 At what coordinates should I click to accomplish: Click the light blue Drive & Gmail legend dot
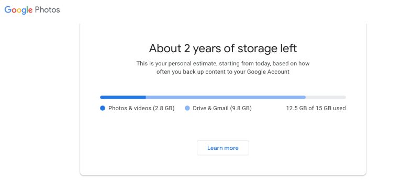click(187, 108)
